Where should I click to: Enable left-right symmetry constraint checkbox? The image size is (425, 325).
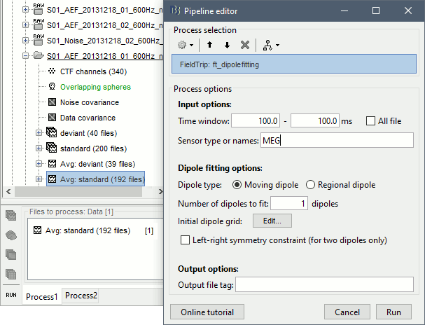coord(186,240)
